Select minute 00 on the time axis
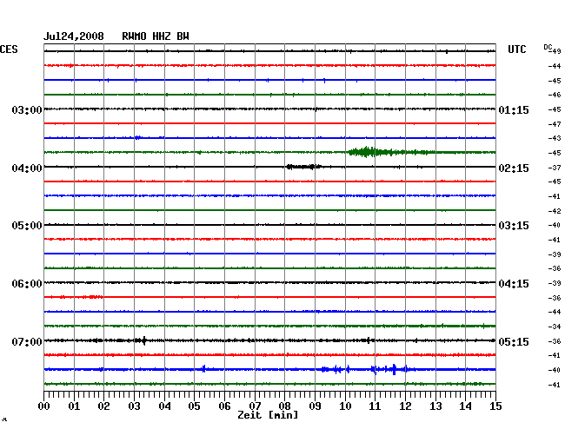 44,406
